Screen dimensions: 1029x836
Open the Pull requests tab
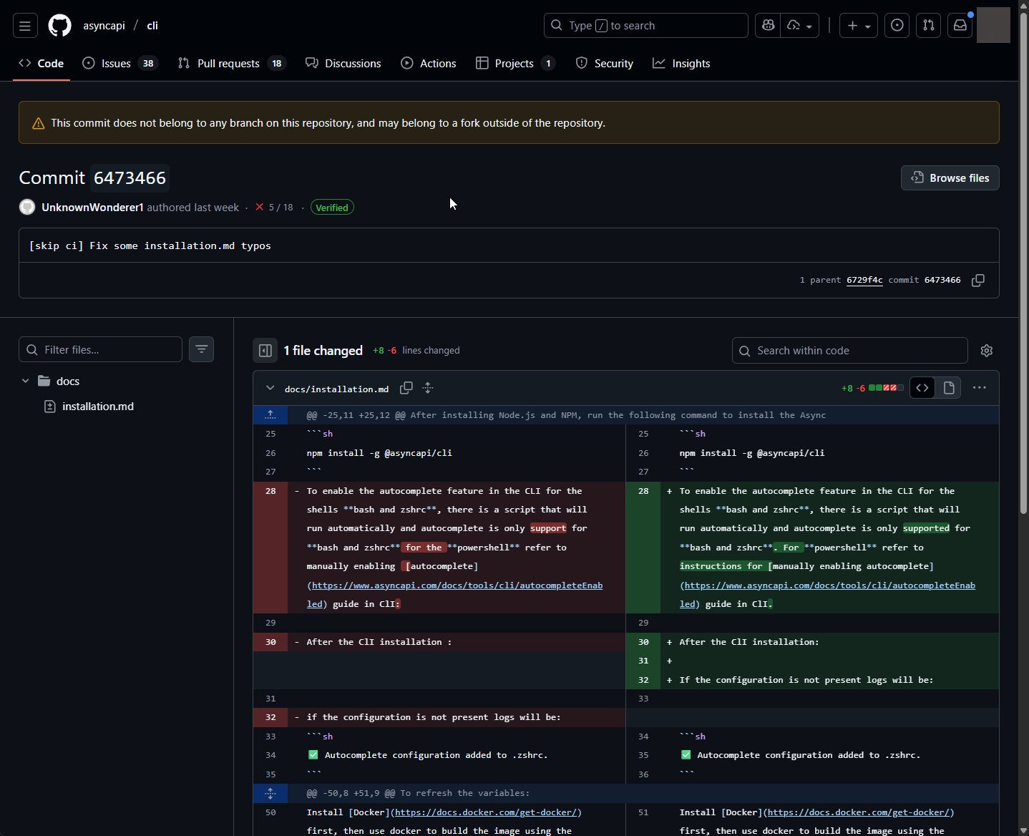232,64
